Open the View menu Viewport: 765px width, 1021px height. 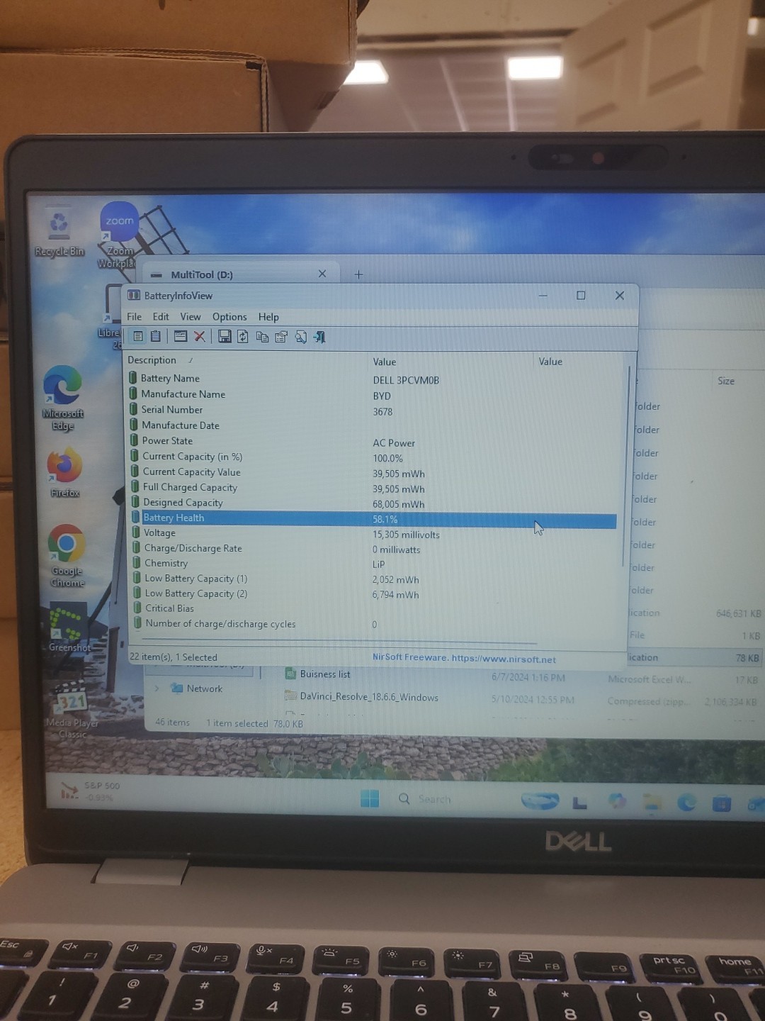tap(190, 316)
